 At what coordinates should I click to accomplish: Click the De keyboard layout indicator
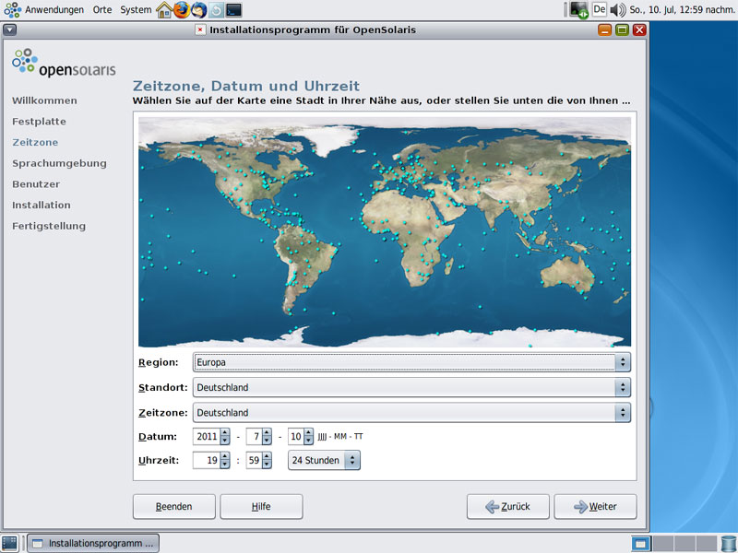pos(599,10)
